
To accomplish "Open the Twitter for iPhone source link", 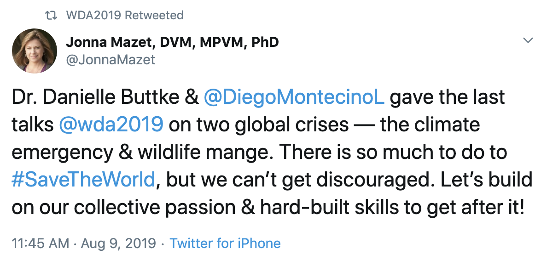I will pos(225,243).
